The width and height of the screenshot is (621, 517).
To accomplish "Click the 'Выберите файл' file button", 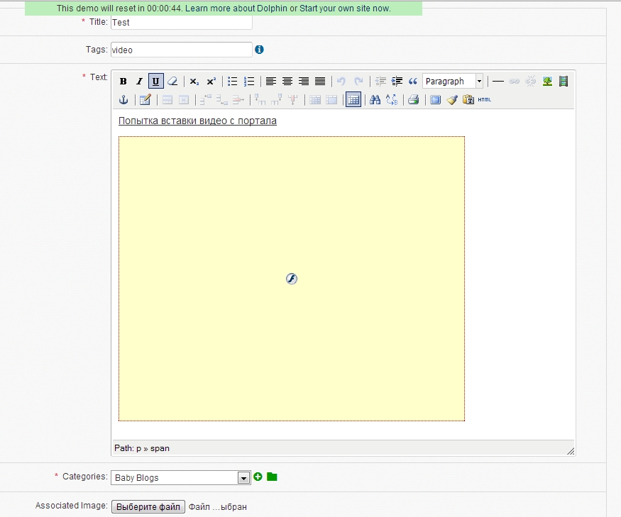I will (148, 507).
